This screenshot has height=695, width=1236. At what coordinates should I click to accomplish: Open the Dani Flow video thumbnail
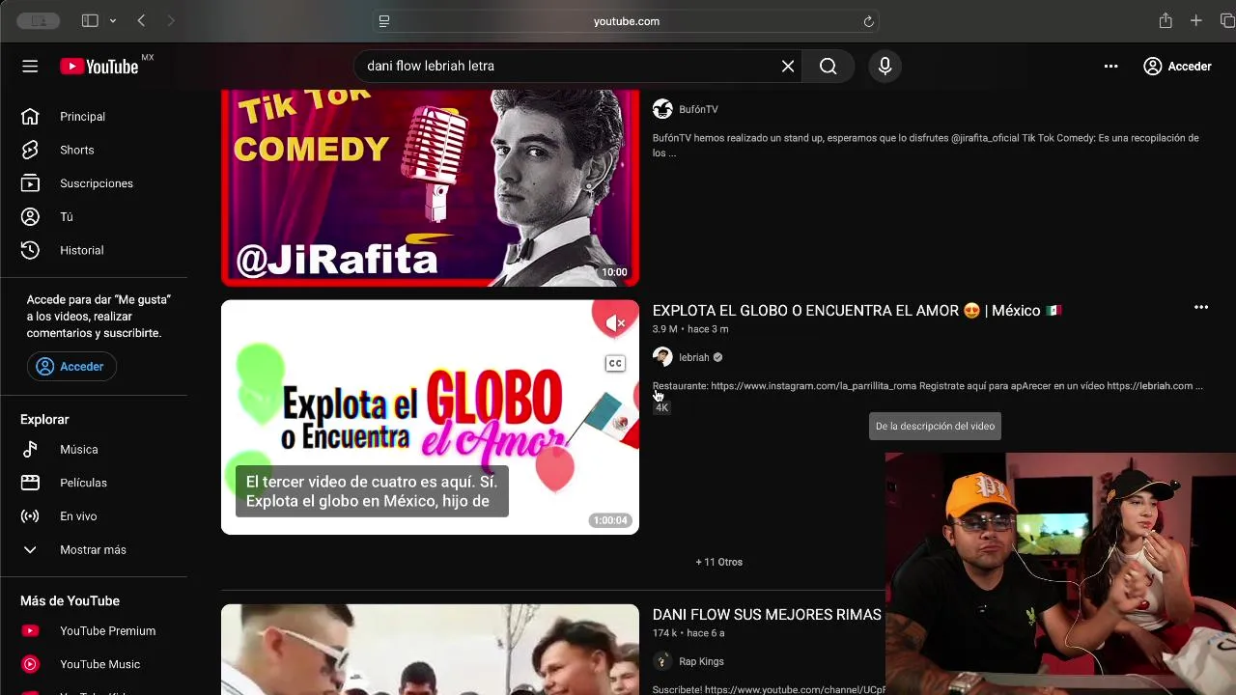pyautogui.click(x=430, y=650)
